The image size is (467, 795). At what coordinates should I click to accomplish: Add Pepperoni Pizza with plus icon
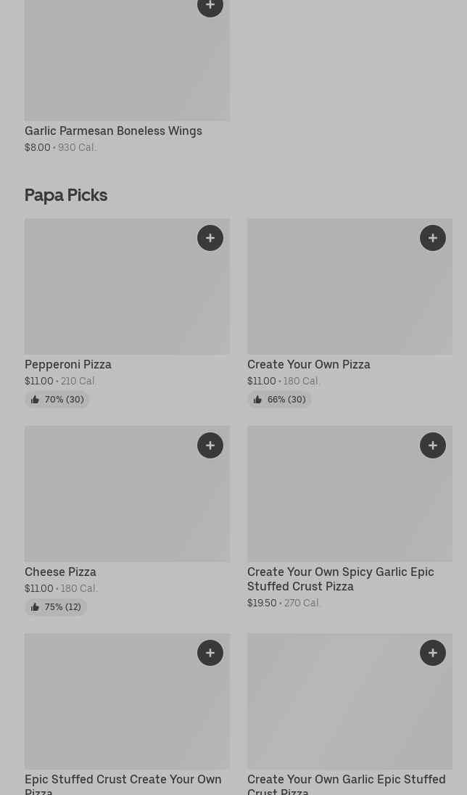[x=210, y=238]
